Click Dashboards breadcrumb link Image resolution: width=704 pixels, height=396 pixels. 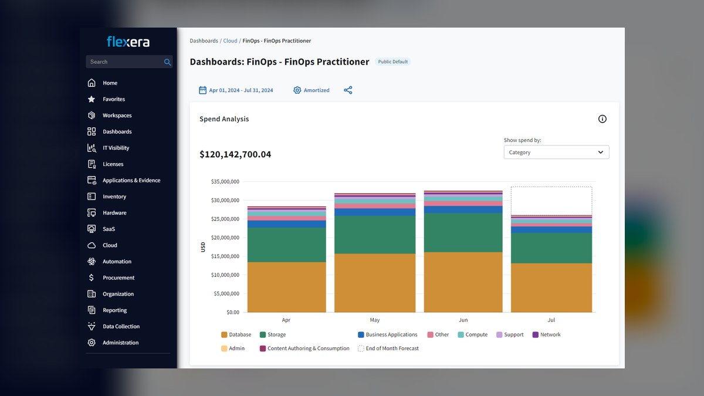point(204,41)
